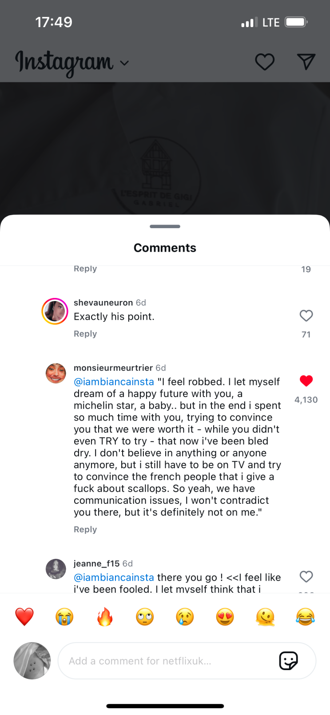Open shevauneuron's profile picture story
The image size is (330, 715).
55,311
